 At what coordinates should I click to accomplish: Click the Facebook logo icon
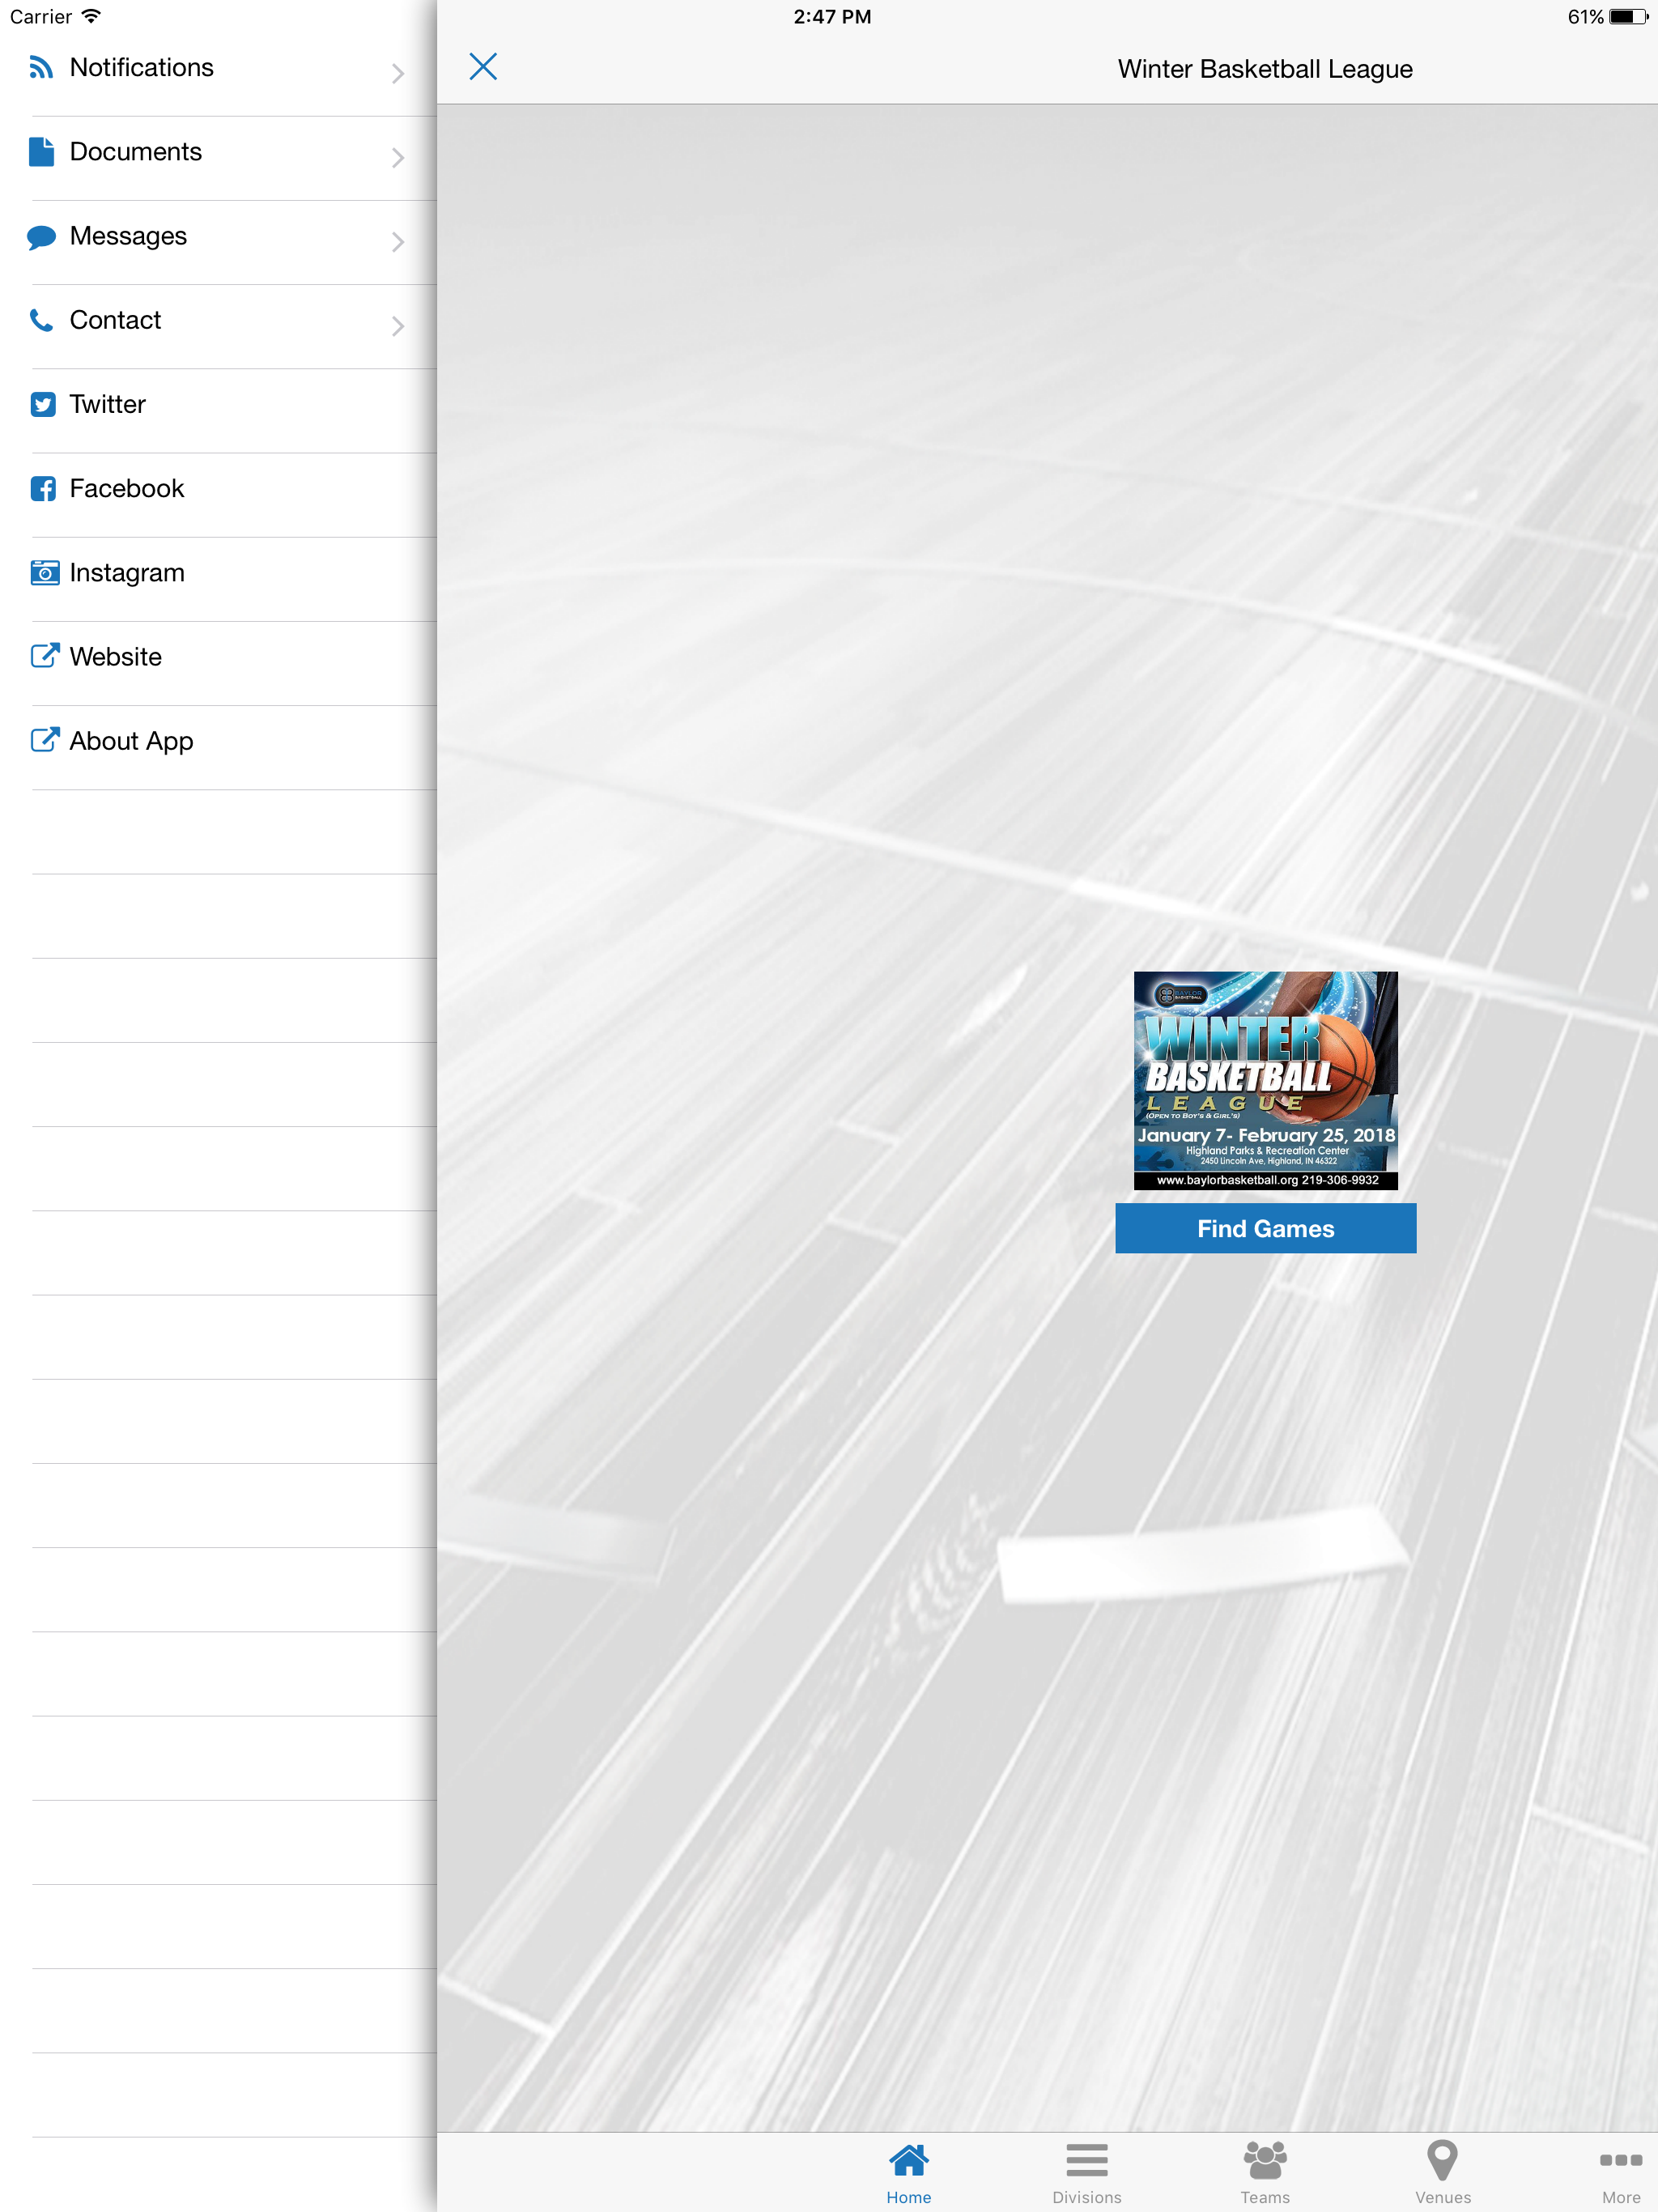(43, 488)
